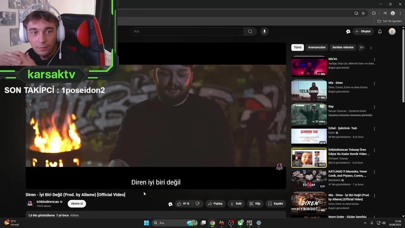Open options for KATLİAM2 video
Screen dimensions: 405x228
[x=374, y=172]
